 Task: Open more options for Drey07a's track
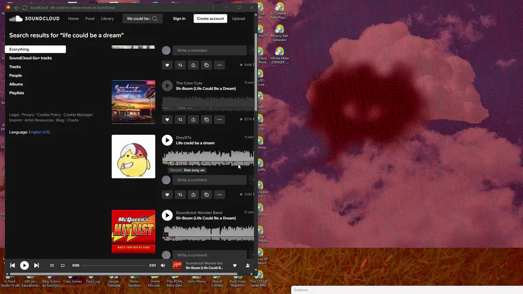point(220,195)
